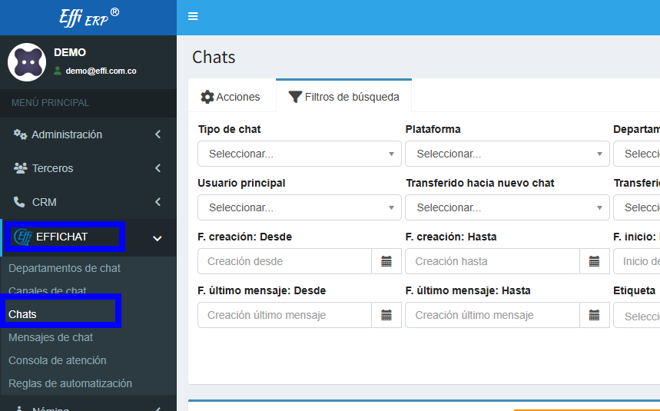Expand the Administración menu chevron
The image size is (660, 411).
(x=158, y=134)
